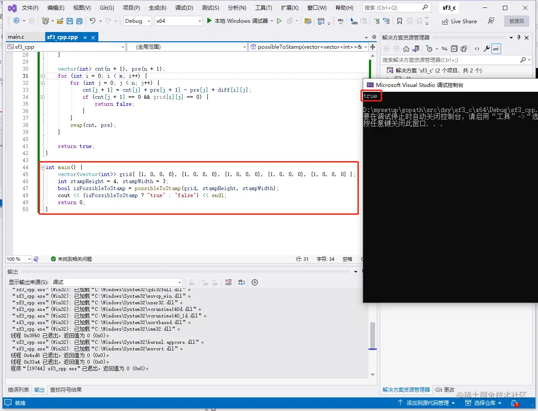
Task: Click view code icon in Solution Explorer
Action: [x=477, y=49]
